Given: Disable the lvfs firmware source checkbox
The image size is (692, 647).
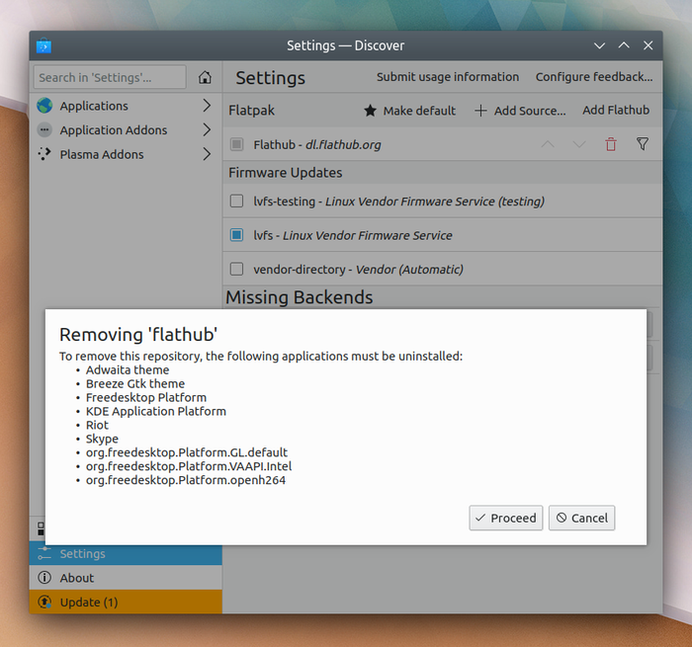Looking at the screenshot, I should [236, 235].
